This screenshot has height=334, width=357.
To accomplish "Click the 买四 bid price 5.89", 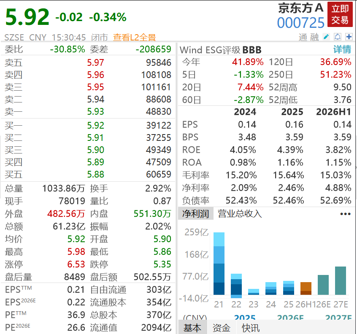I will tap(96, 162).
